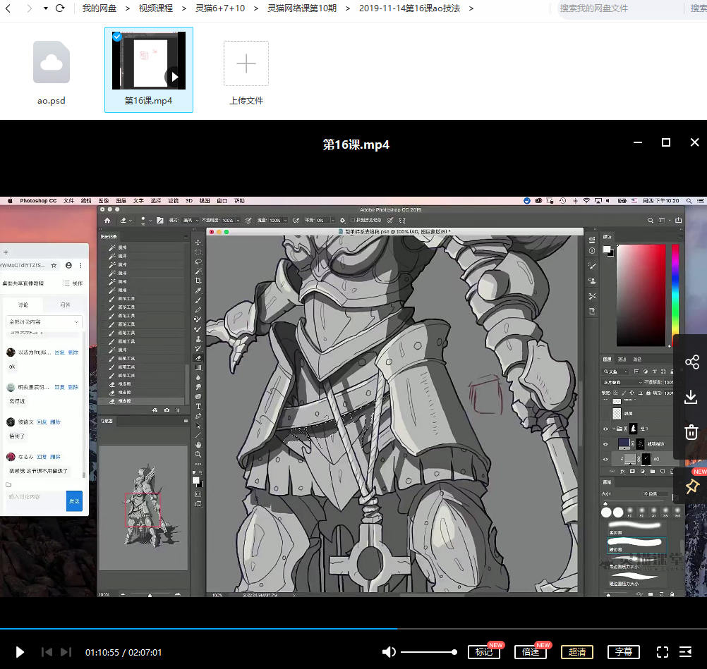The height and width of the screenshot is (669, 707).
Task: Pin the player using the pushpin icon
Action: click(691, 486)
